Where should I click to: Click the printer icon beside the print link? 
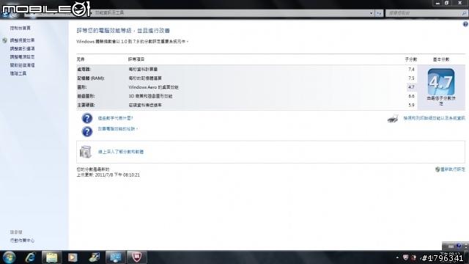[393, 119]
